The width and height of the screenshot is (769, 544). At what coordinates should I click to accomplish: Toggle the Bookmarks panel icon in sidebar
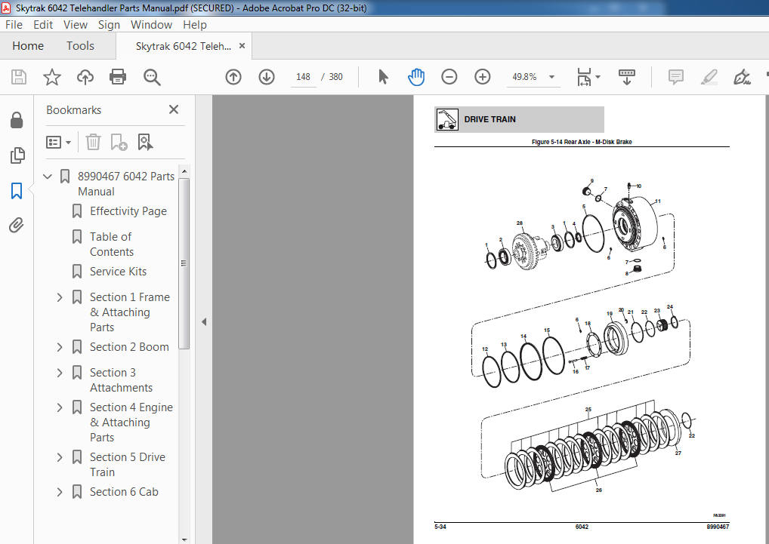coord(17,190)
